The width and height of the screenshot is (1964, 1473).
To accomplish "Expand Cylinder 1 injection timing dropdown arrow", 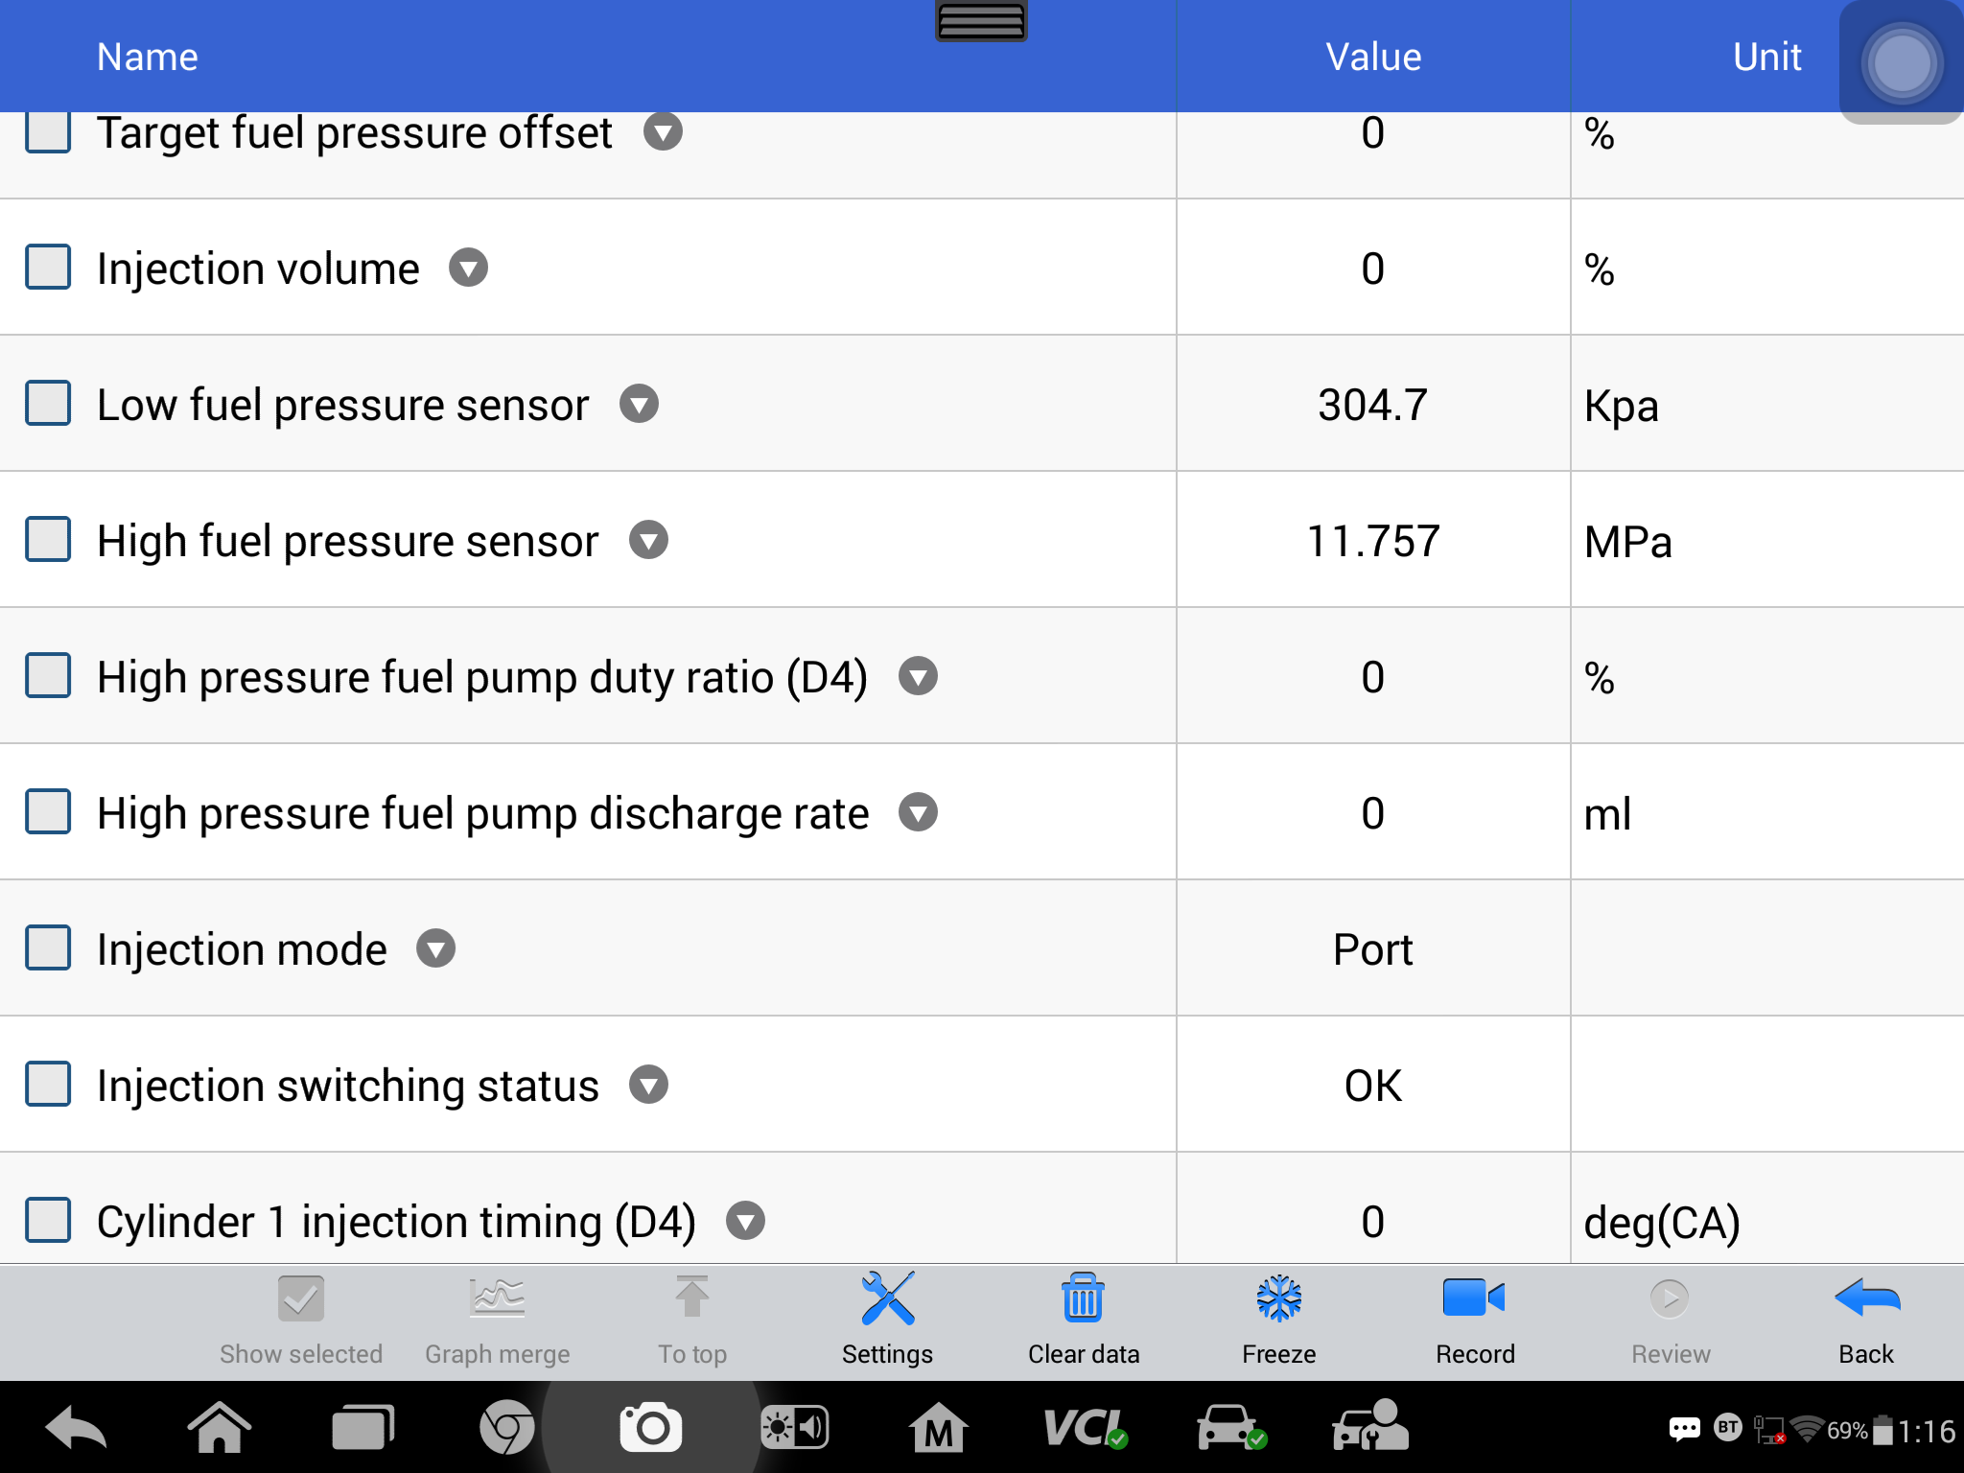I will 746,1221.
